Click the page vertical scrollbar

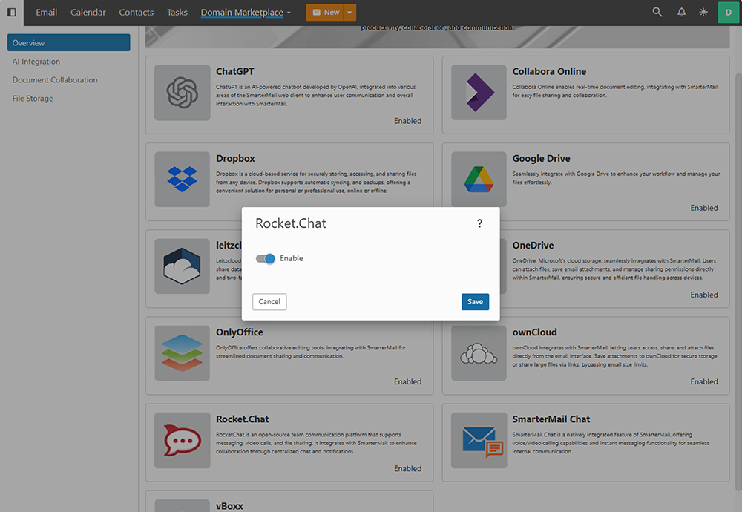click(x=738, y=282)
